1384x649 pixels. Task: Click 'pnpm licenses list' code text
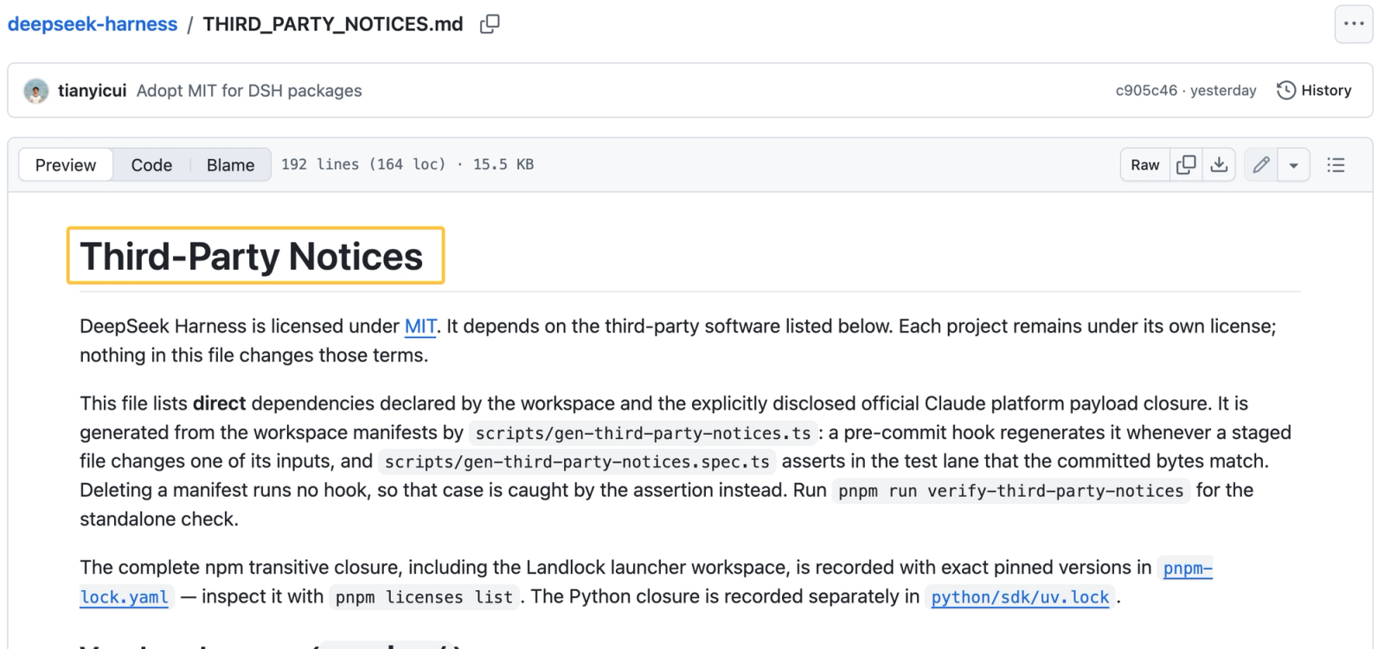[x=424, y=597]
